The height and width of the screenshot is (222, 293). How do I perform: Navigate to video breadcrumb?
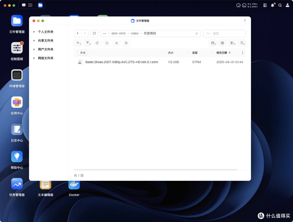(135, 33)
